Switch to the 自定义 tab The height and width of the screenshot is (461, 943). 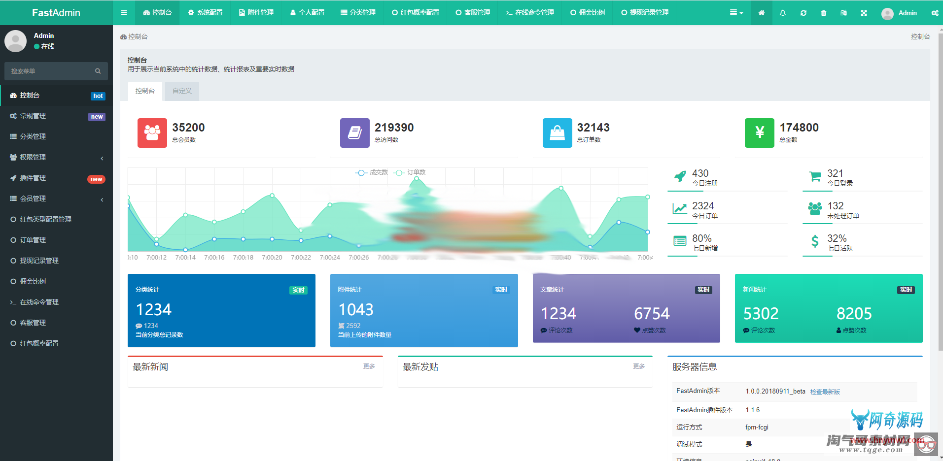pyautogui.click(x=182, y=91)
